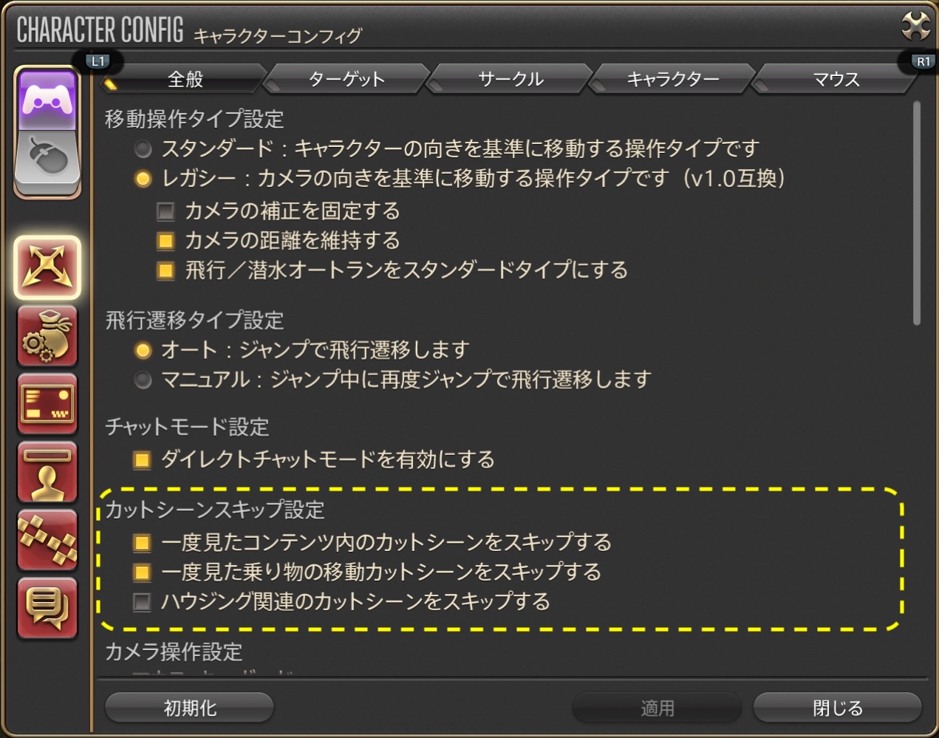Image resolution: width=939 pixels, height=738 pixels.
Task: Select the mouse mode icon
Action: 47,159
